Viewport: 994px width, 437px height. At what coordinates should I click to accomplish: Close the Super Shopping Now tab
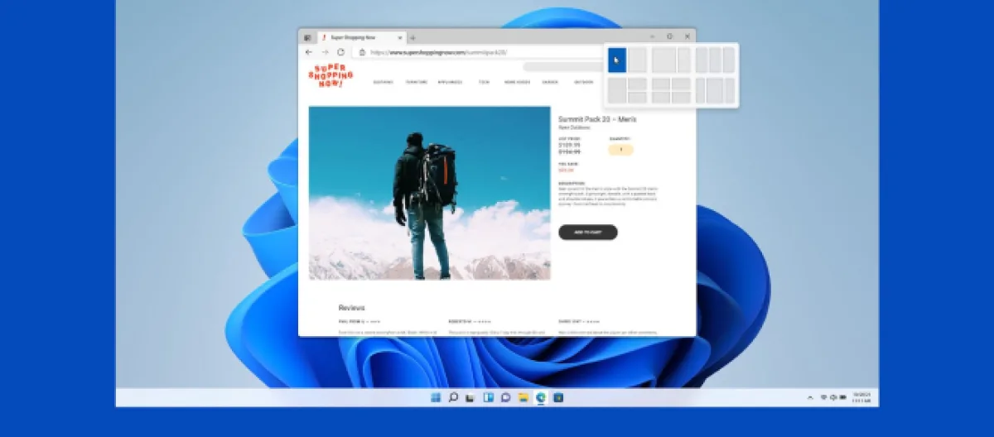pyautogui.click(x=400, y=37)
